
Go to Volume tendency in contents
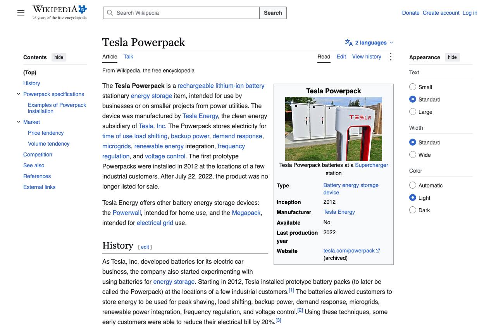pos(49,144)
